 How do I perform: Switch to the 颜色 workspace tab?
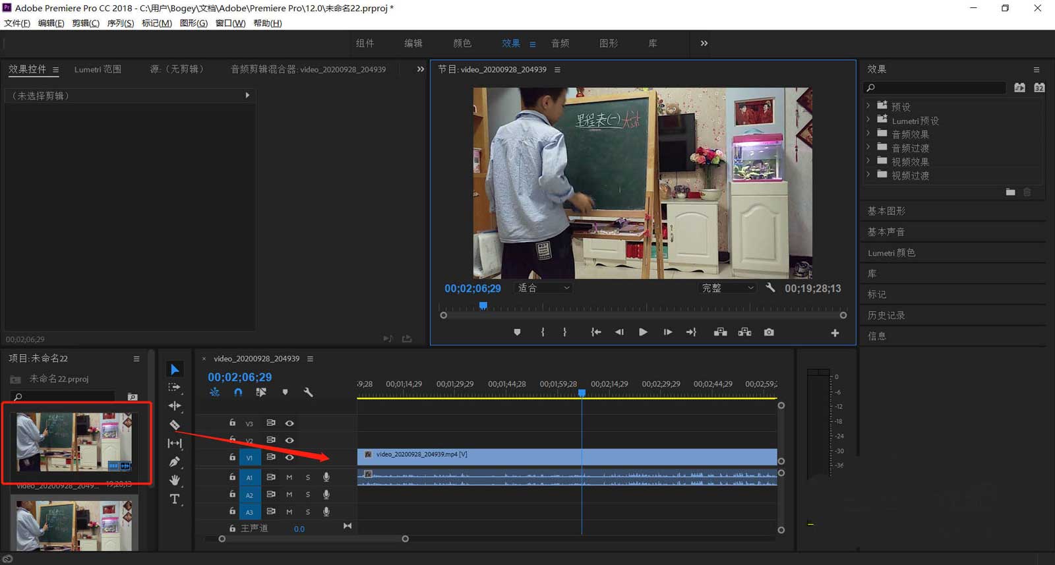(462, 44)
